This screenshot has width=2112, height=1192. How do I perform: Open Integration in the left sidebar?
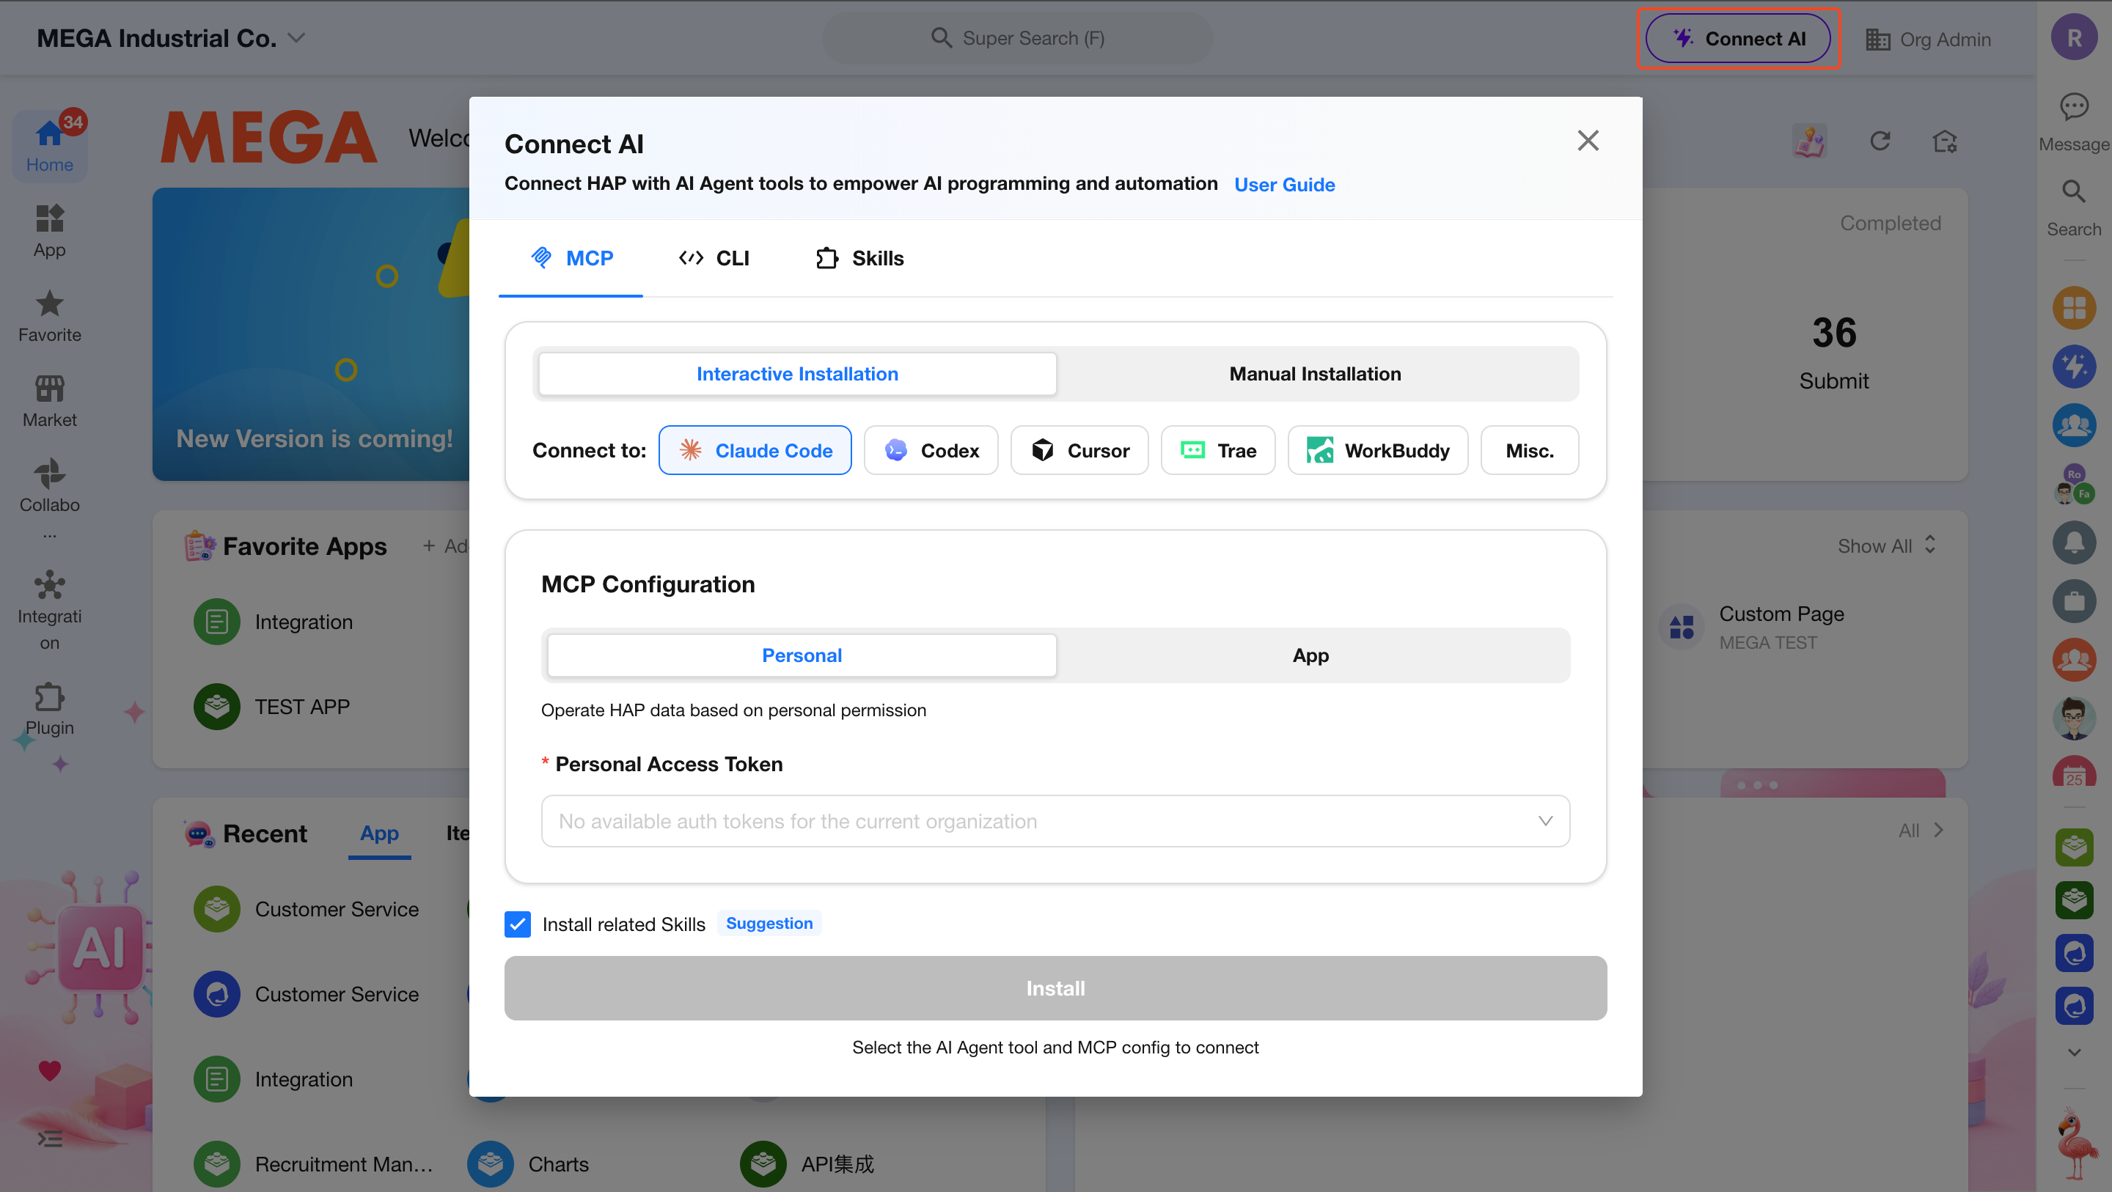pyautogui.click(x=49, y=611)
